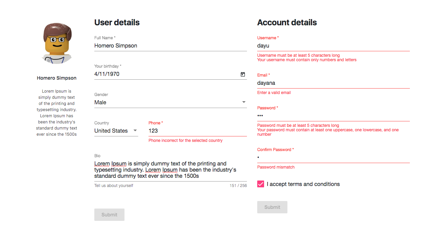The height and width of the screenshot is (227, 439).
Task: Uncheck the terms and conditions checkbox
Action: (260, 184)
